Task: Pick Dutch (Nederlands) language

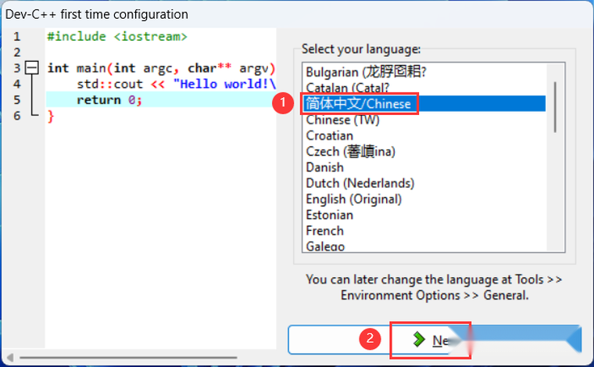Action: 424,183
